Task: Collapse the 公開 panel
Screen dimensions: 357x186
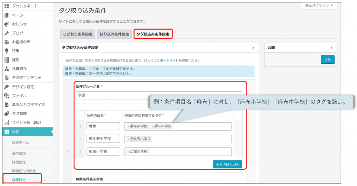Action: [331, 47]
